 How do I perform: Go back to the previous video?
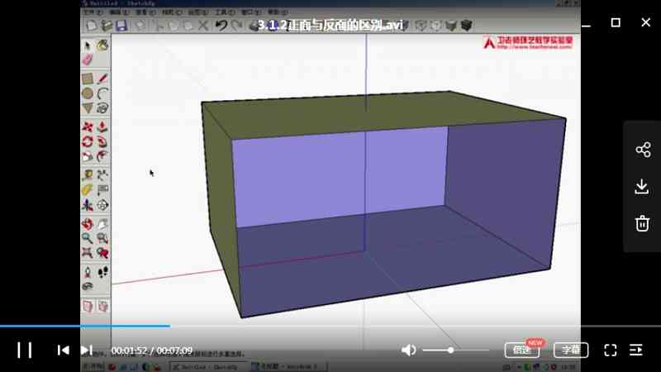(63, 350)
